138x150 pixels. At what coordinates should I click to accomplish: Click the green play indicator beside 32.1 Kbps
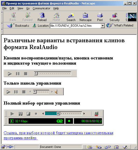(x=12, y=121)
